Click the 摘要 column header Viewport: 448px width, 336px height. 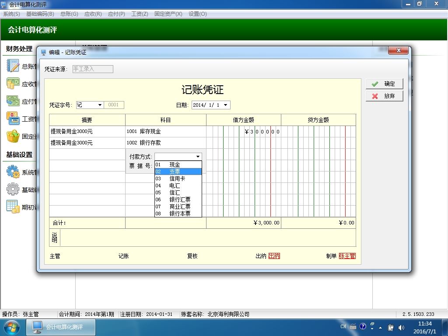[87, 120]
